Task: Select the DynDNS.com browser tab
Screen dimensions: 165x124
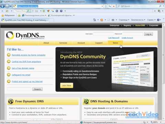Action: click(25, 20)
